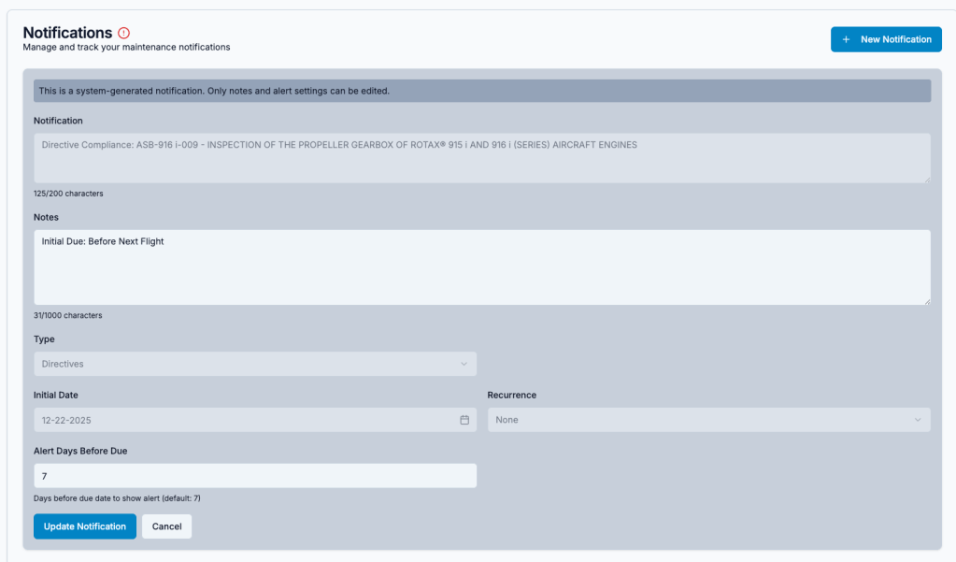Click the red alert icon beside Notifications
The image size is (956, 562).
click(124, 33)
